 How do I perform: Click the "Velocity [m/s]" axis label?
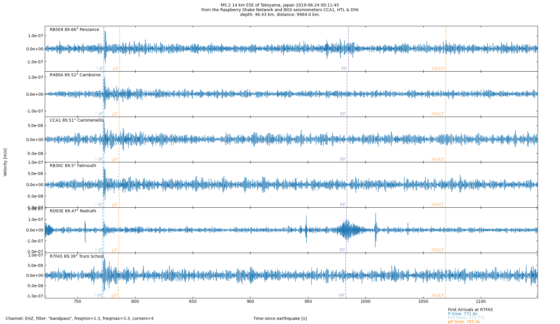click(5, 162)
